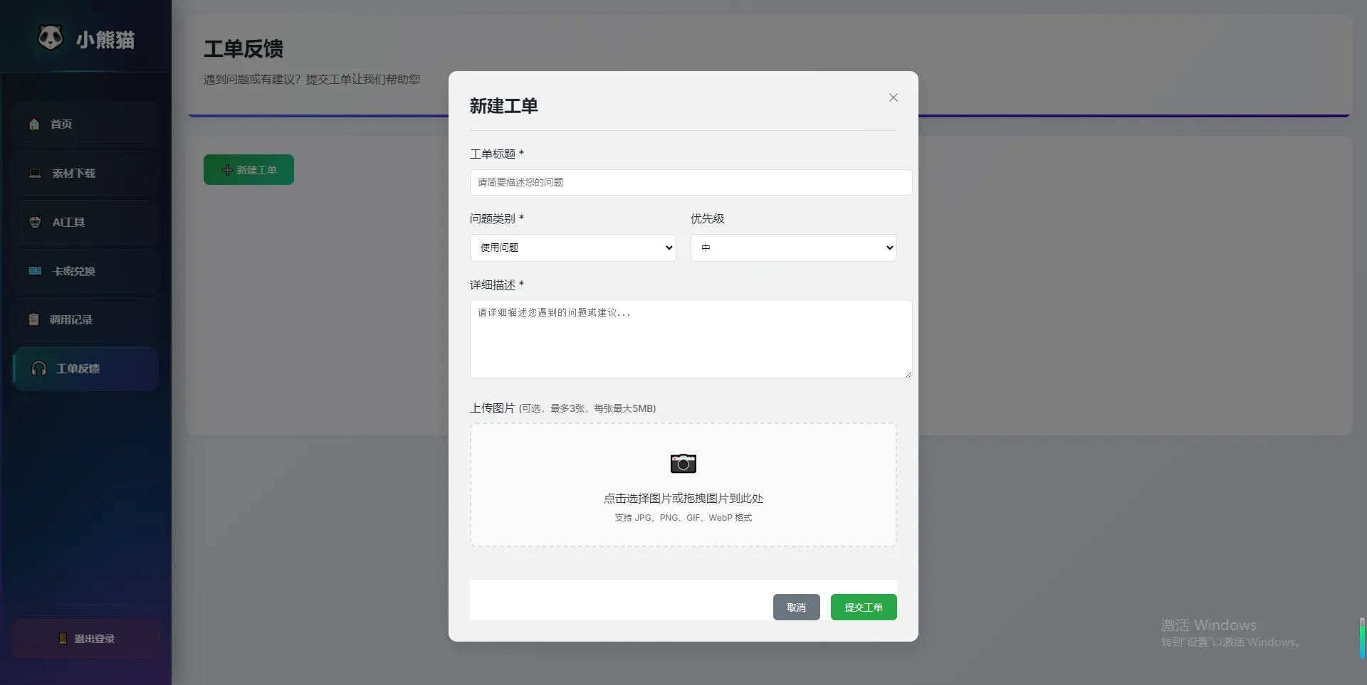The width and height of the screenshot is (1367, 685).
Task: Click the clipboard icon beside 调用记录
Action: point(35,319)
